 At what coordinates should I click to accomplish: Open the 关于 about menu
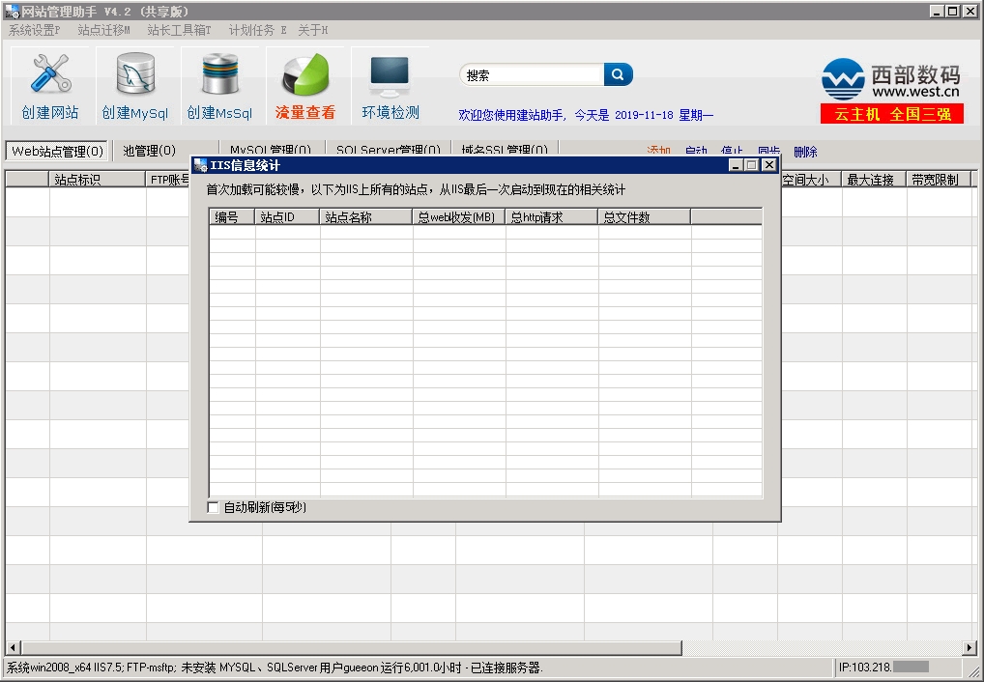click(312, 30)
